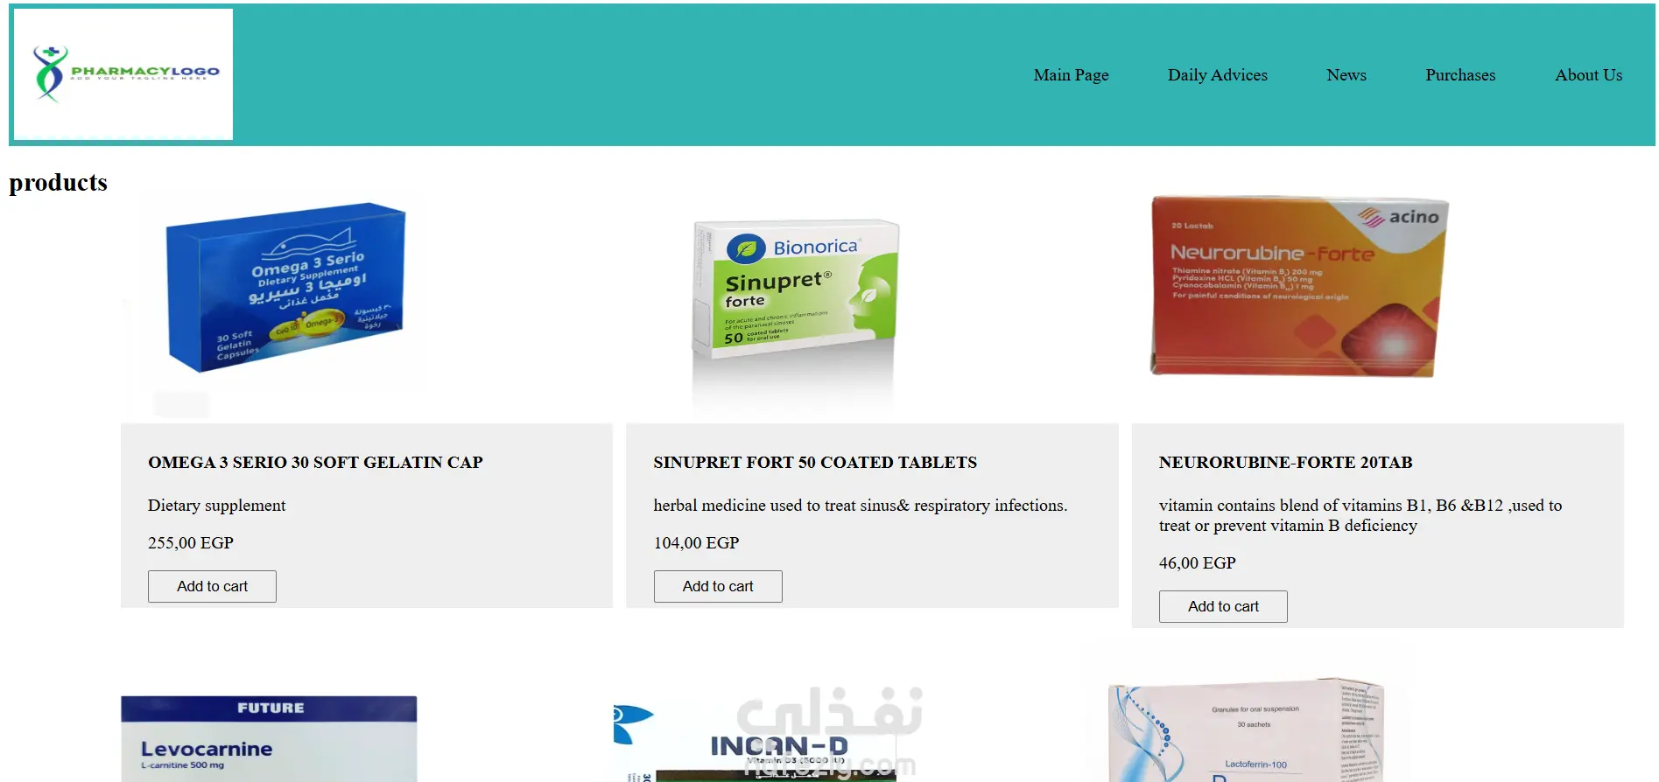
Task: Click the products heading
Action: (58, 182)
